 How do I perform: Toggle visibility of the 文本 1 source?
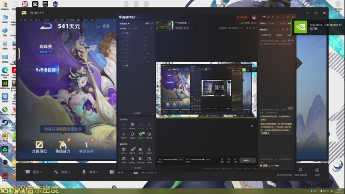click(x=145, y=57)
